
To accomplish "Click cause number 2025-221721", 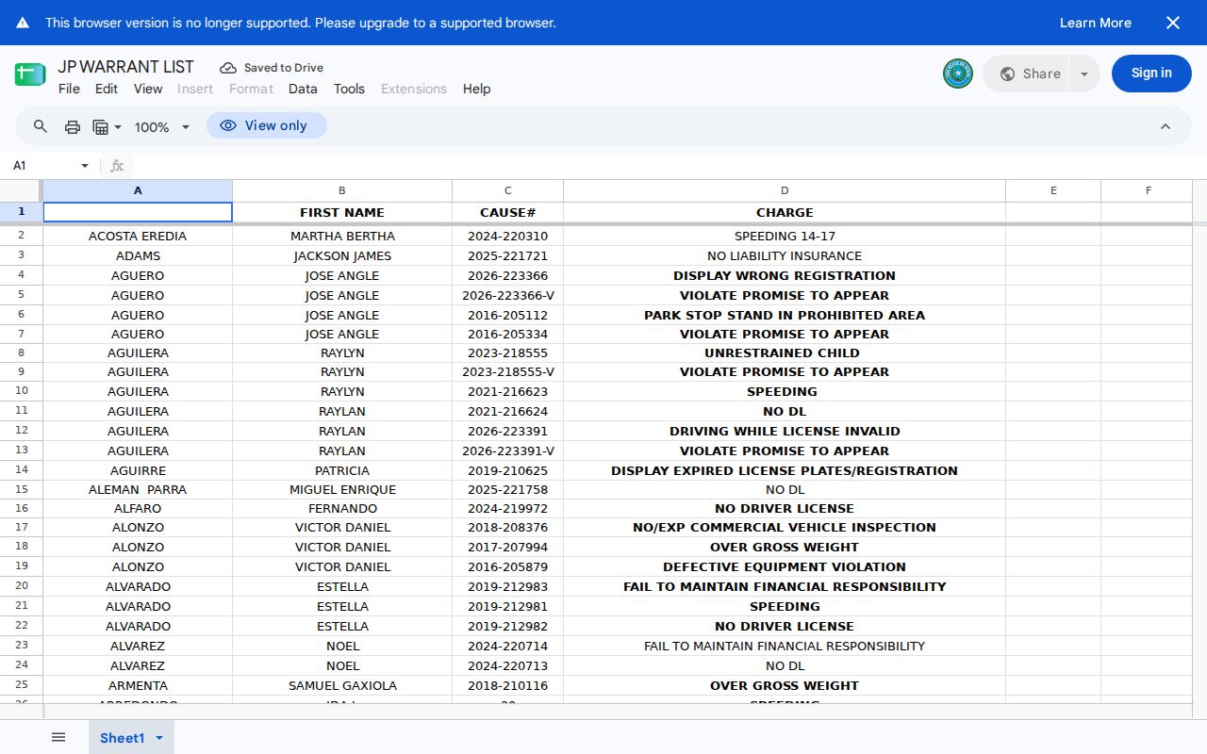I will point(507,256).
